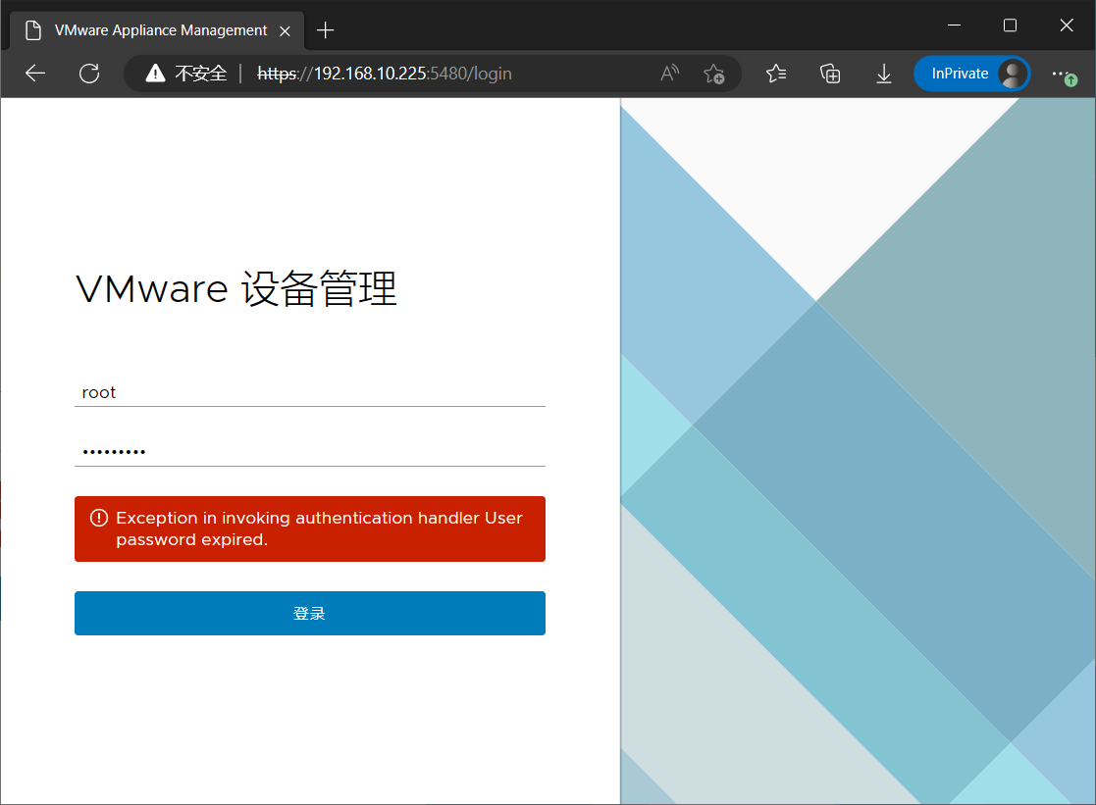Click the error exclamation icon in banner

(99, 518)
